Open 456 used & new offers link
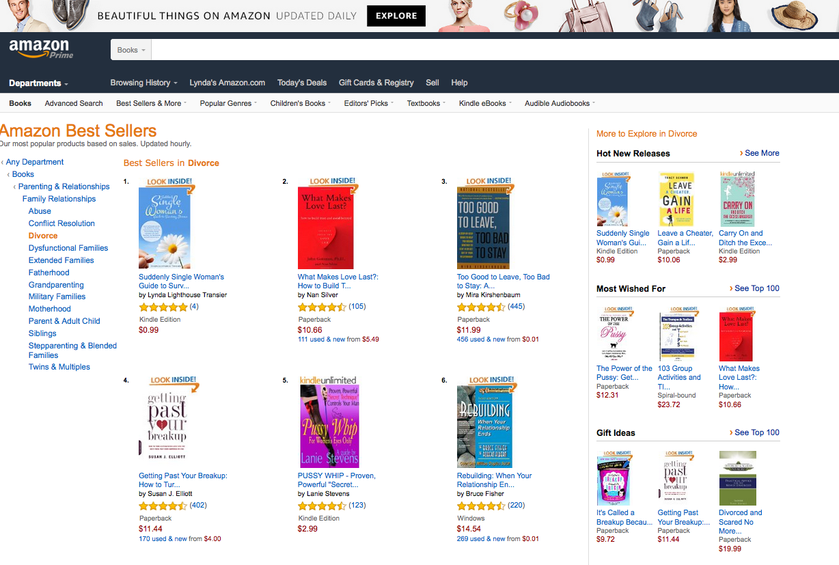Screen dimensions: 839x565 coord(498,340)
